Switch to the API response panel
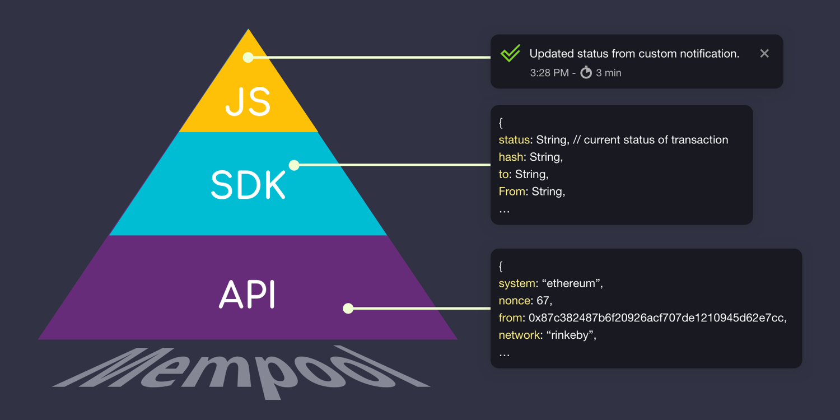 646,308
